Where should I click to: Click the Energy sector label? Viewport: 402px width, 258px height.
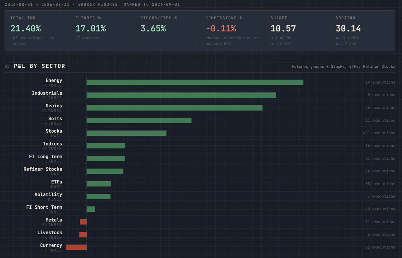[x=54, y=80]
